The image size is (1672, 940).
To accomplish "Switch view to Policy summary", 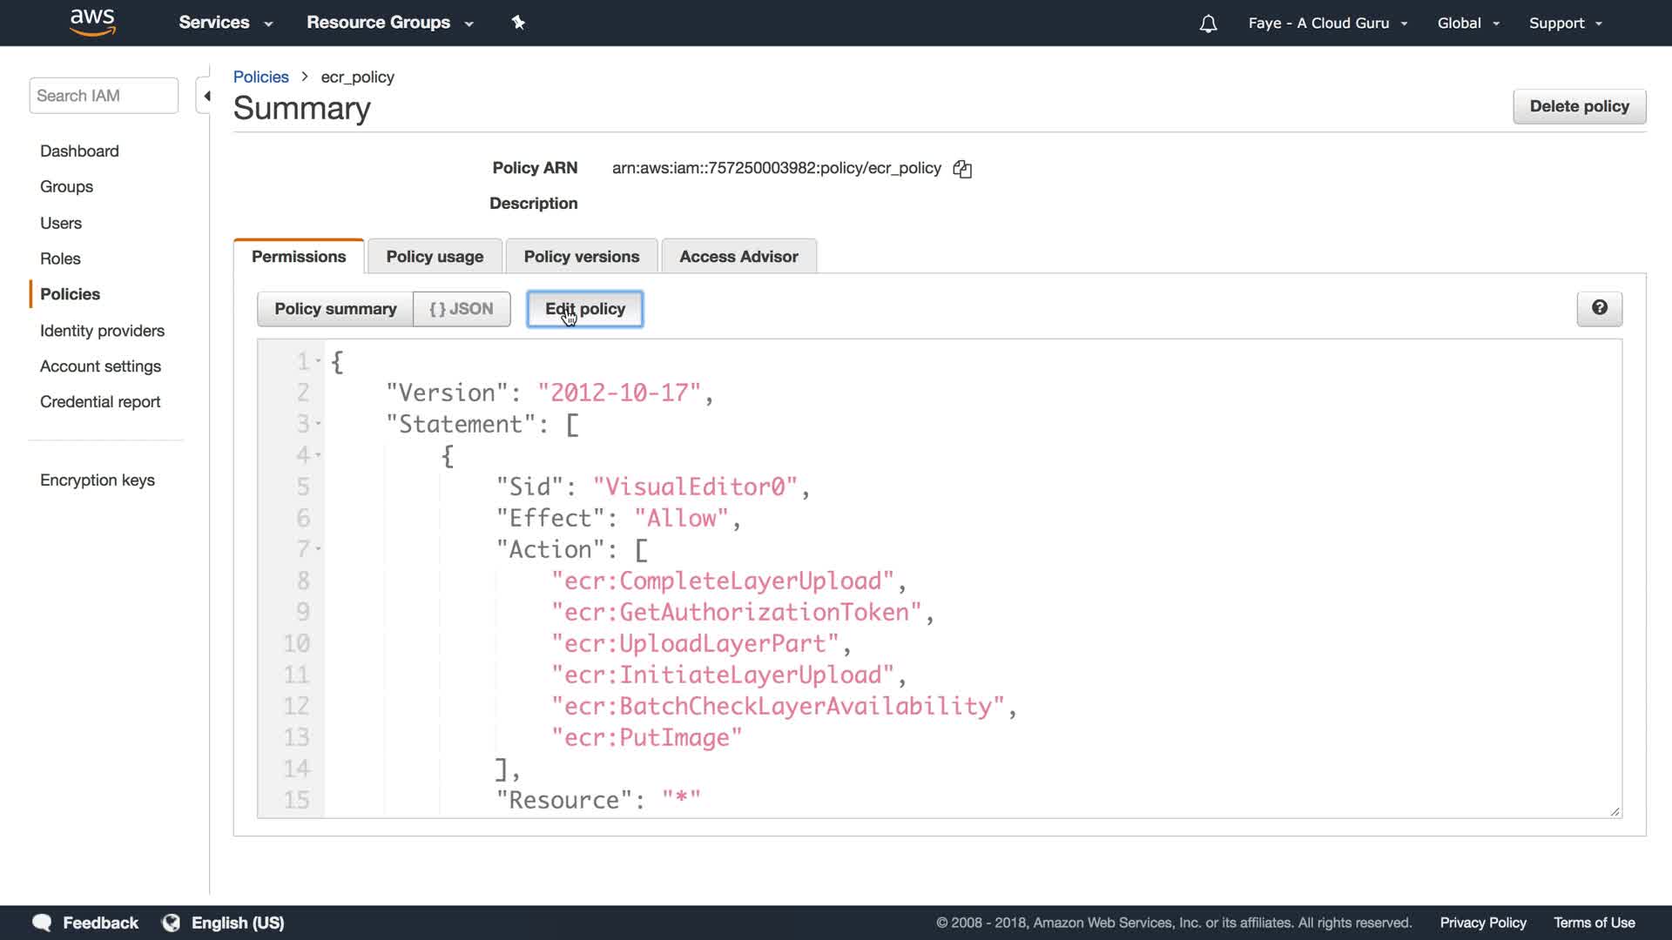I will (x=335, y=309).
